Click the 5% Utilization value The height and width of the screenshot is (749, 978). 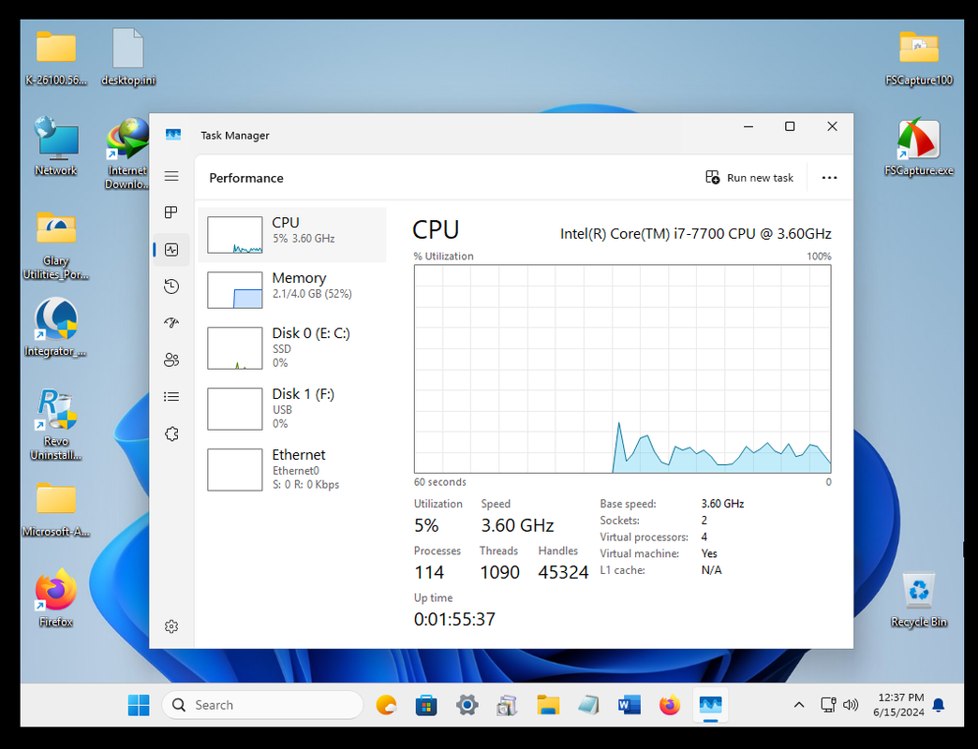point(426,525)
